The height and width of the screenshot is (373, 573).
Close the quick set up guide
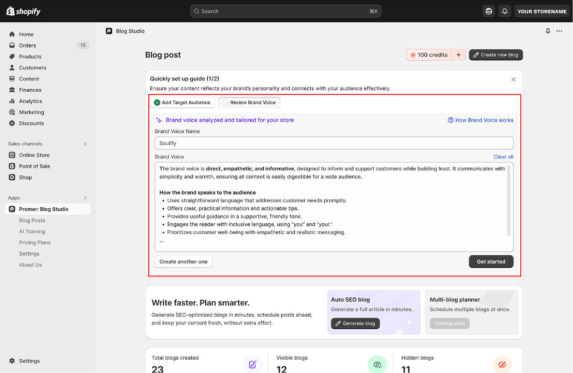point(514,79)
